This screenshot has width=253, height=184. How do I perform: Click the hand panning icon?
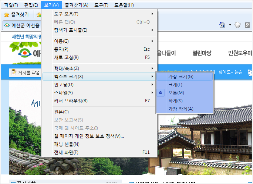[x=237, y=25]
